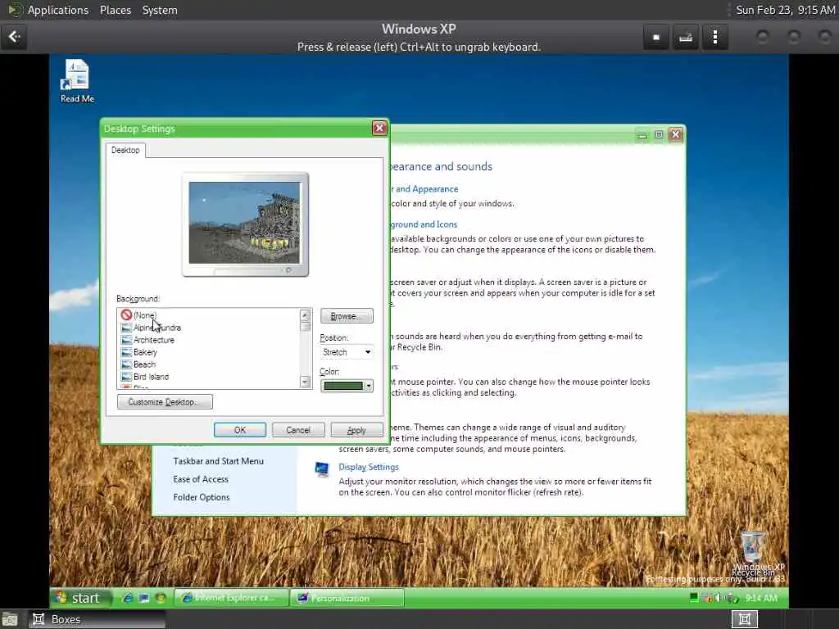Switch to Internet Explorer taskbar button
The image size is (839, 629).
point(231,598)
